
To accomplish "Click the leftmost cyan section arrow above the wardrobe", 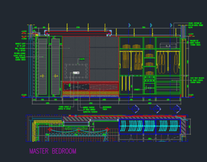I will click(130, 25).
